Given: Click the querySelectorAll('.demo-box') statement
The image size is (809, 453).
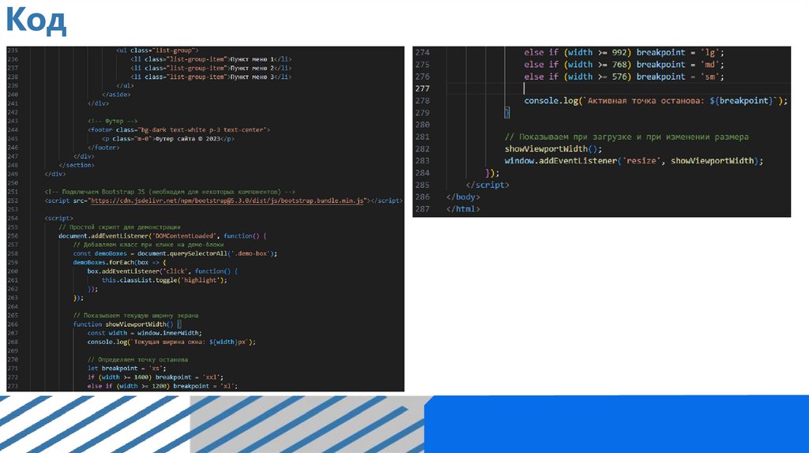Looking at the screenshot, I should point(175,253).
